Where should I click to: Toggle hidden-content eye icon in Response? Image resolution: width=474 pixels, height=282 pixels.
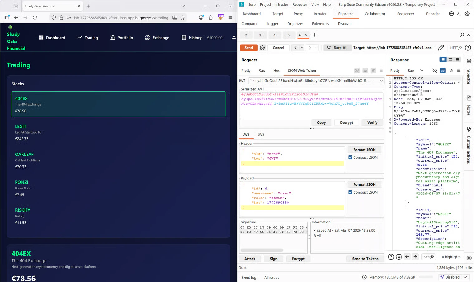[434, 70]
